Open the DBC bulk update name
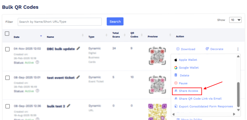Viewport: 247px width, 120px height. click(x=61, y=49)
